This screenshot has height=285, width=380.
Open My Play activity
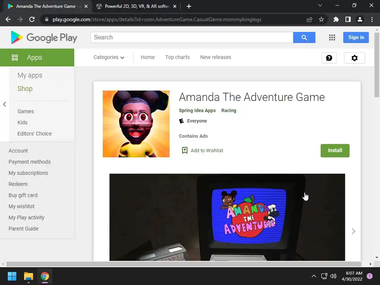26,217
